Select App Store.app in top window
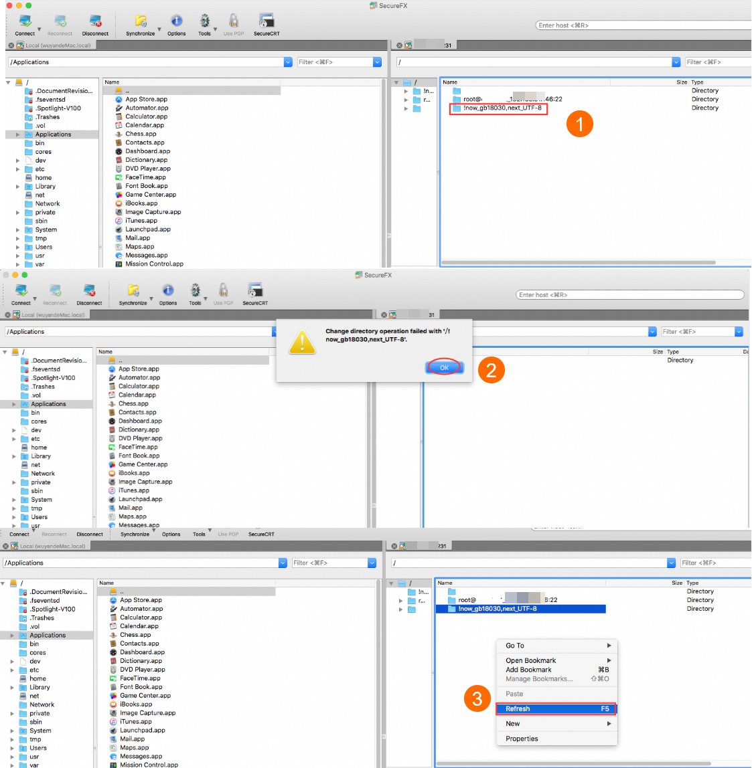This screenshot has height=768, width=752. coord(146,100)
